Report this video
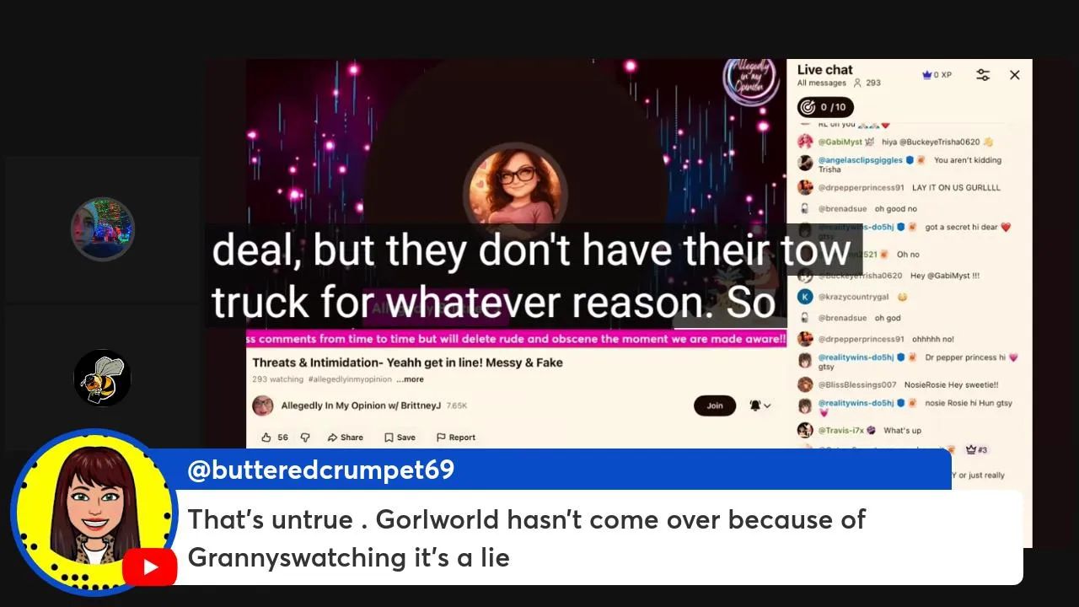The image size is (1079, 607). [x=456, y=438]
